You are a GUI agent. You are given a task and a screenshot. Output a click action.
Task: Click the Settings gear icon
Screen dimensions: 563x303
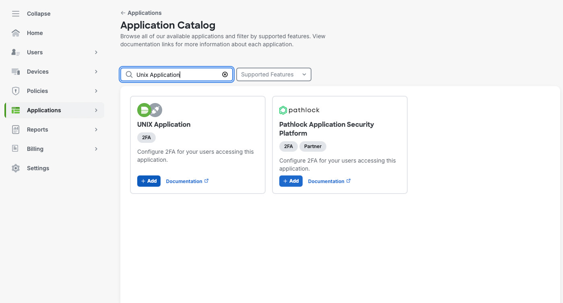pyautogui.click(x=16, y=168)
